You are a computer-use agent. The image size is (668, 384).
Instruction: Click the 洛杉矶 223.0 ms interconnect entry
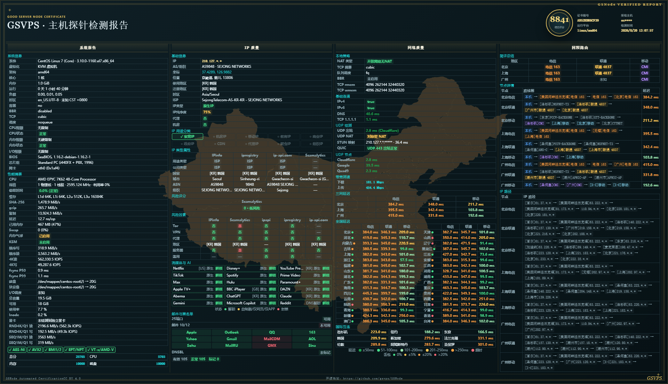pos(362,332)
